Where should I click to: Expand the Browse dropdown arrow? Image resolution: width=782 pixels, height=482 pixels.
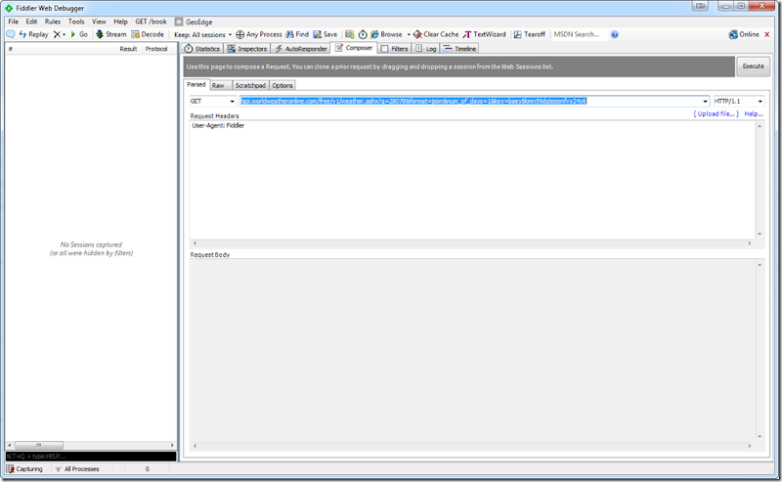[x=409, y=34]
